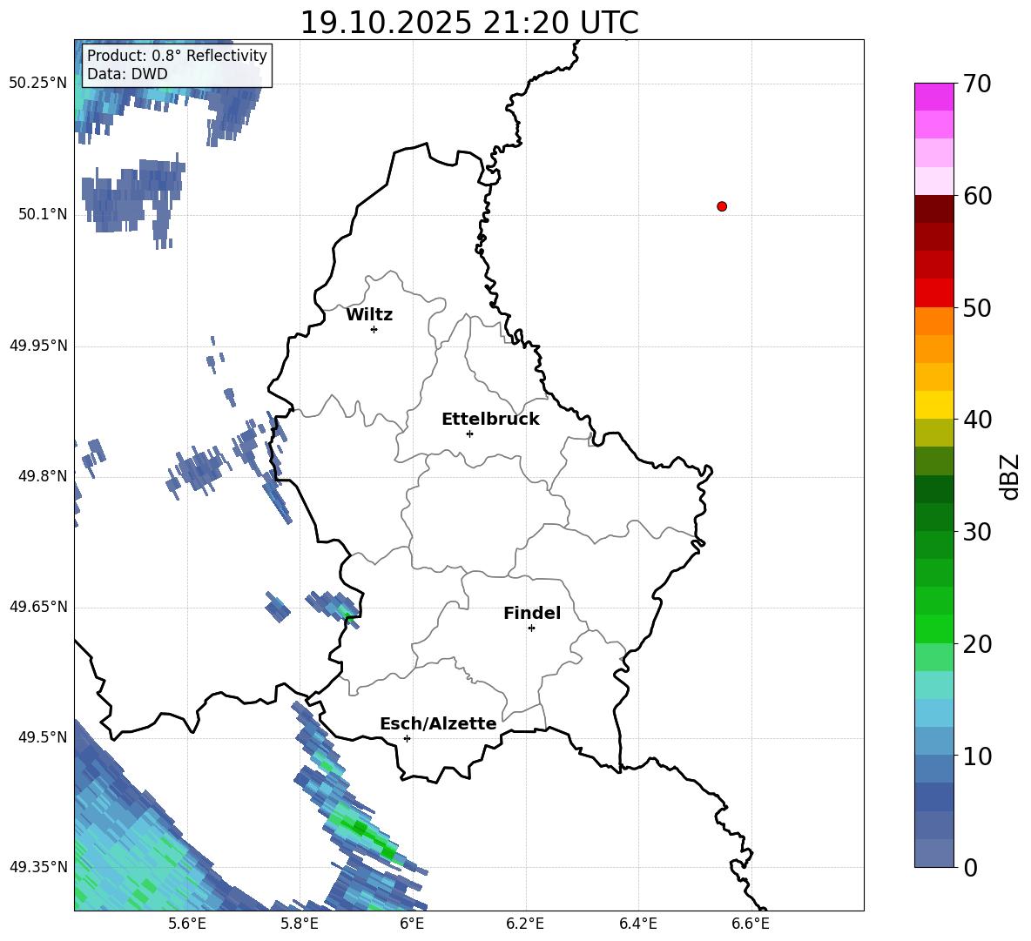
Task: Click the Data: DWD text
Action: tap(127, 74)
